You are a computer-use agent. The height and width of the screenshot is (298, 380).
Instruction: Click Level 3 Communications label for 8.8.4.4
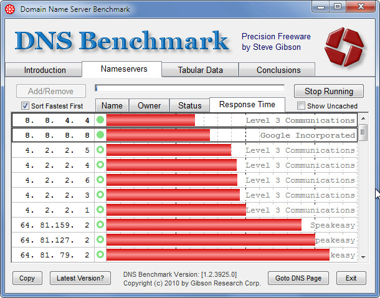[300, 120]
